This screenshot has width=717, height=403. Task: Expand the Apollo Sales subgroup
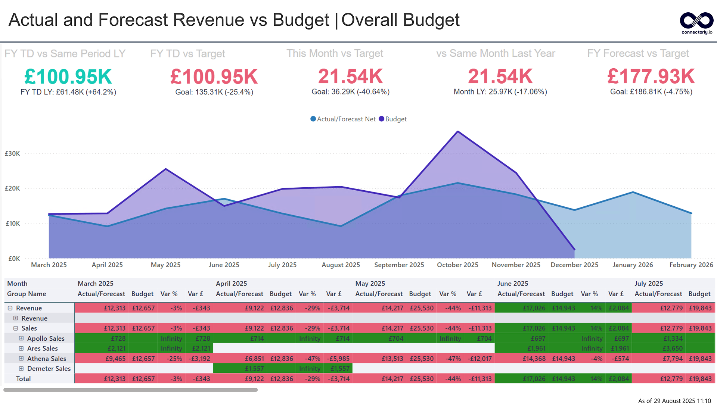click(21, 338)
